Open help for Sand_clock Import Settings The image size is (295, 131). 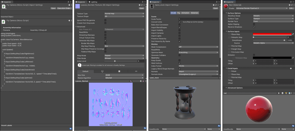(214, 5)
